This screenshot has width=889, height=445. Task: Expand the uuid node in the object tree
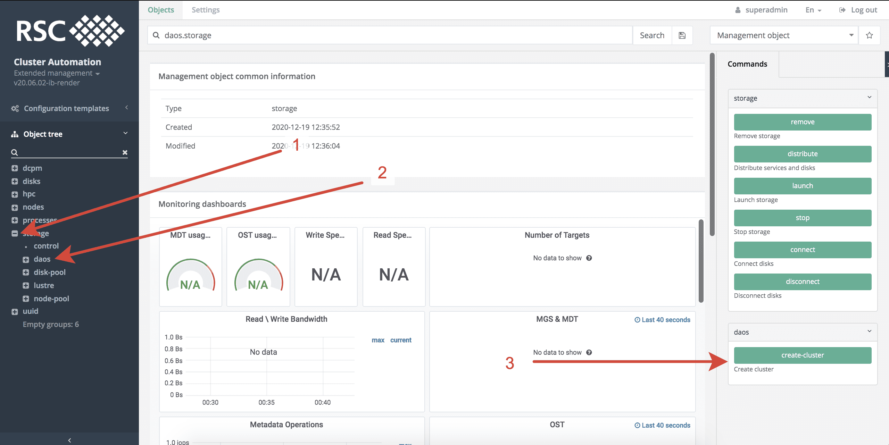[x=15, y=311]
